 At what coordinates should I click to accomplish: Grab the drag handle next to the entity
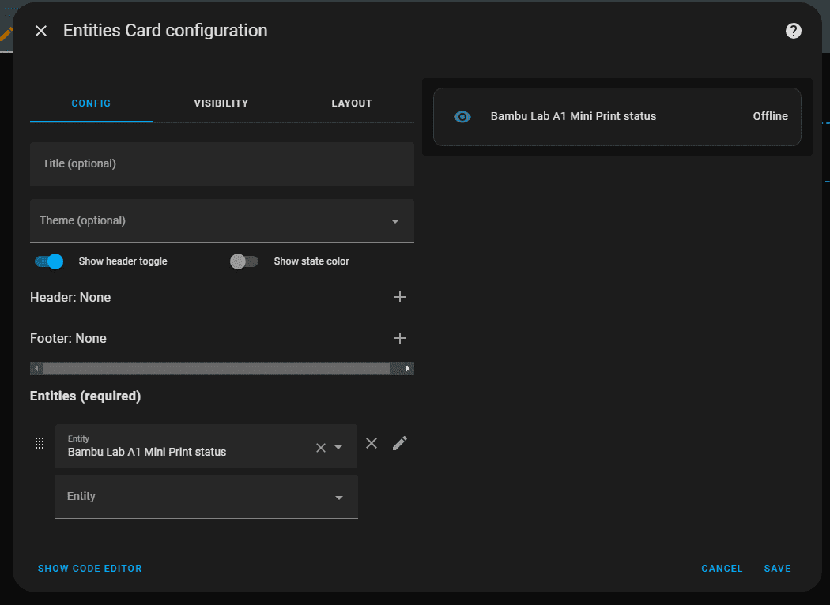click(x=40, y=443)
